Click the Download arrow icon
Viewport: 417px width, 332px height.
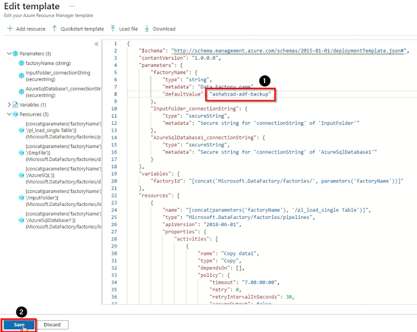(x=147, y=29)
